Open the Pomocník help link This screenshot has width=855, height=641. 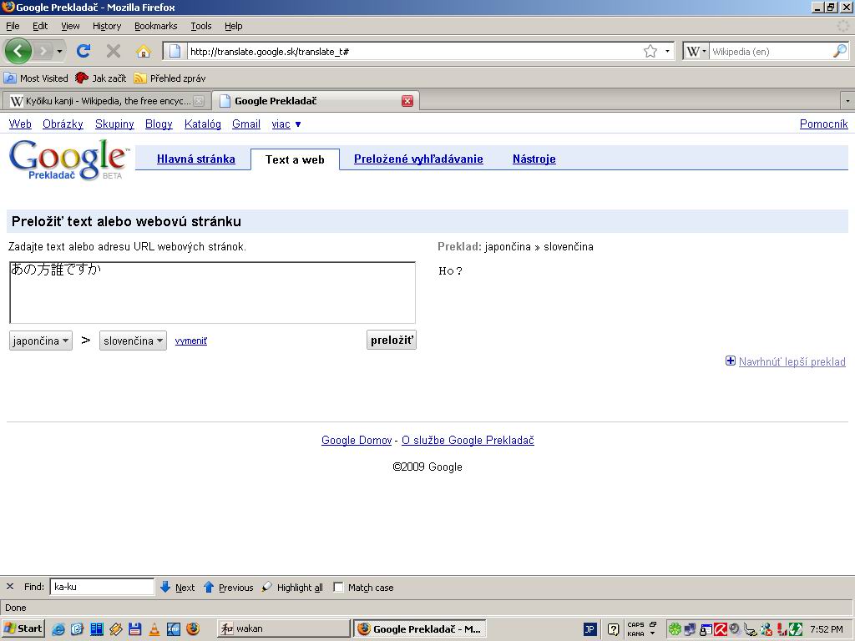pyautogui.click(x=823, y=124)
